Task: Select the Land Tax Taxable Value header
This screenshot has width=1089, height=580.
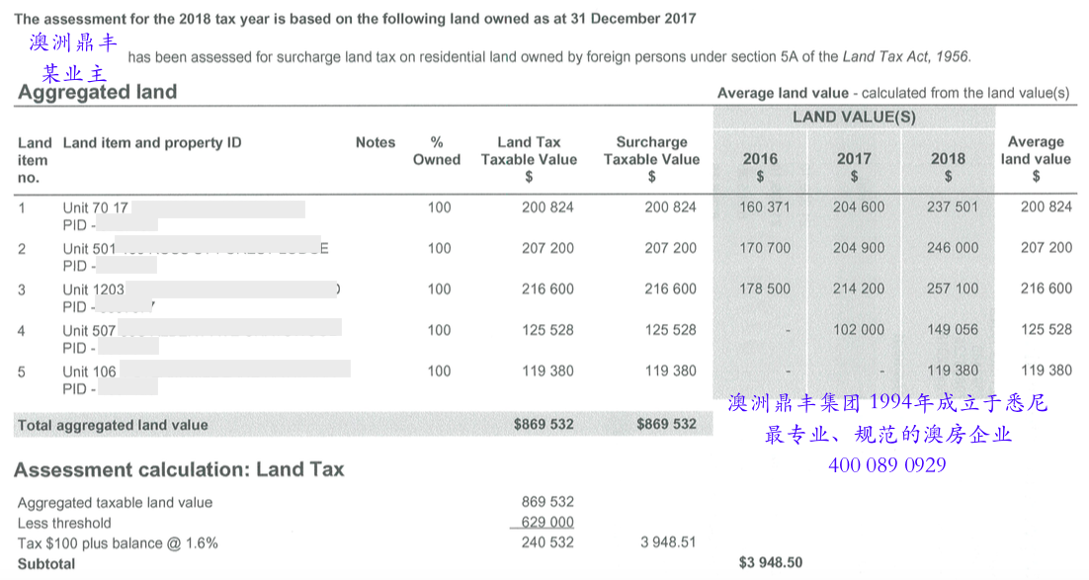Action: pos(529,158)
